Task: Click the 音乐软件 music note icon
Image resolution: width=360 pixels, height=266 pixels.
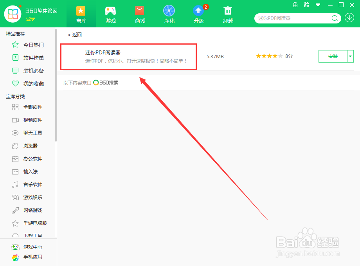Action: coord(15,185)
